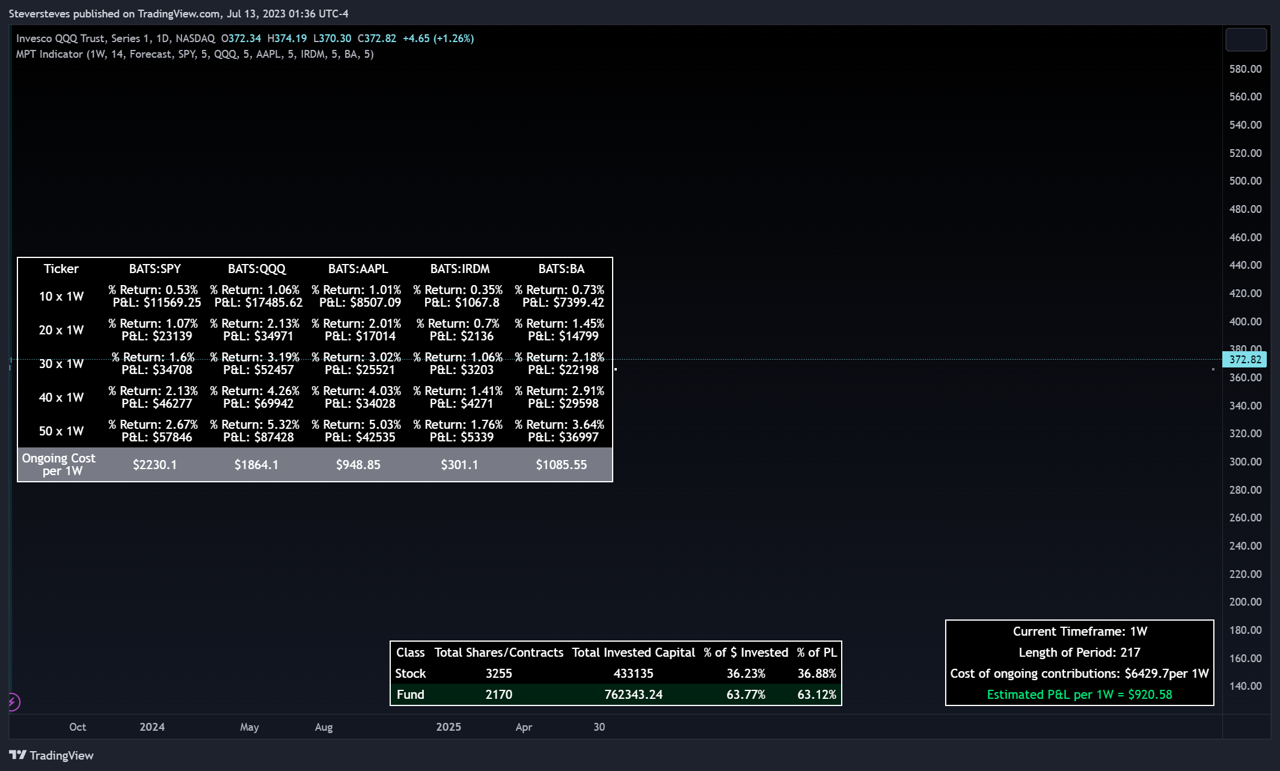The image size is (1280, 771).
Task: Click Fund invested capital 762343.24
Action: [634, 695]
